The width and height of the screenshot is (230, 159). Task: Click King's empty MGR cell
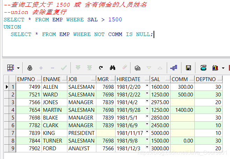106,133
